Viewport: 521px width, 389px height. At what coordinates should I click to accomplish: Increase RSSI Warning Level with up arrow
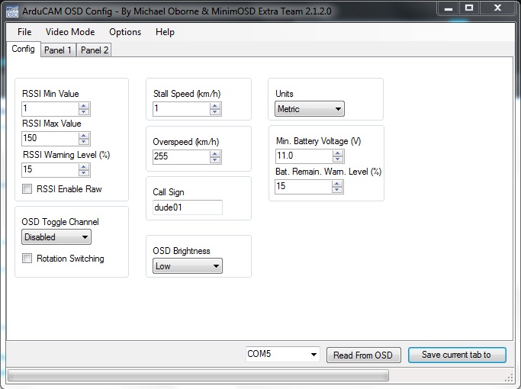pos(84,167)
